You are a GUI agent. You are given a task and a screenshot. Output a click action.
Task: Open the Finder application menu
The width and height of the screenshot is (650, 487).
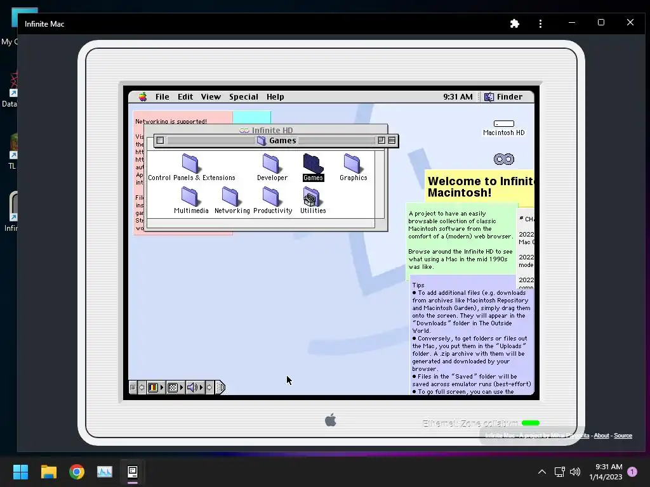pyautogui.click(x=503, y=97)
